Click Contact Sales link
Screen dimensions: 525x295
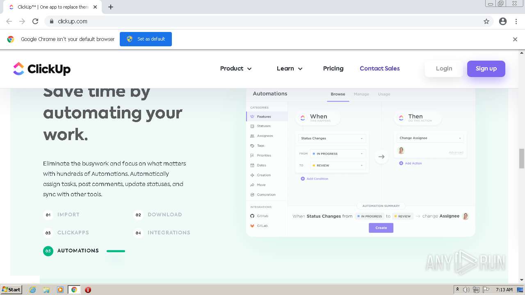click(x=380, y=68)
